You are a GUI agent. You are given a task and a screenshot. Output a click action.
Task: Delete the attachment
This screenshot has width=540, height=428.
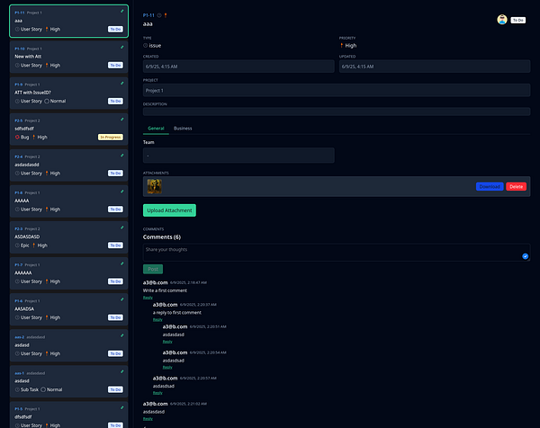click(517, 186)
